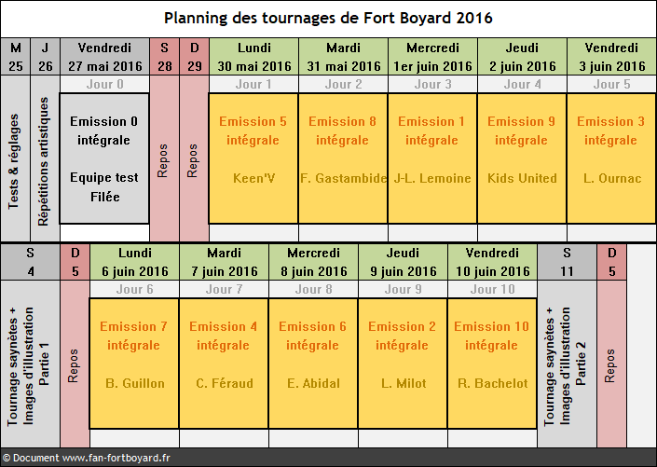This screenshot has width=657, height=467.
Task: Select the 'Jour 0' label
Action: [x=104, y=84]
